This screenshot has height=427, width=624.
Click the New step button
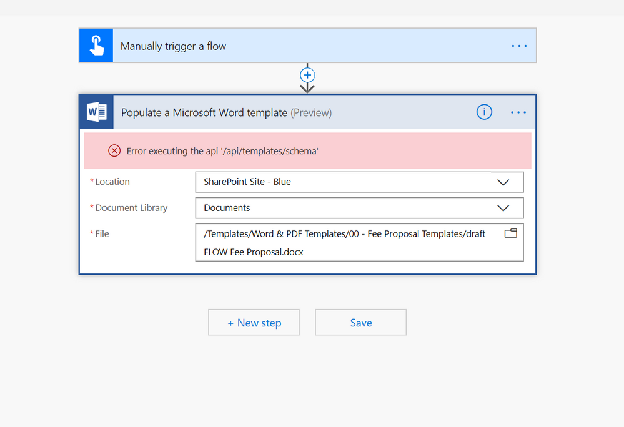pos(254,323)
